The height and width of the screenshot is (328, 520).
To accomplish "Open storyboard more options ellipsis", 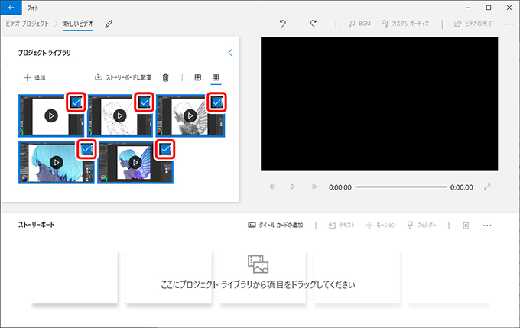I will (487, 226).
